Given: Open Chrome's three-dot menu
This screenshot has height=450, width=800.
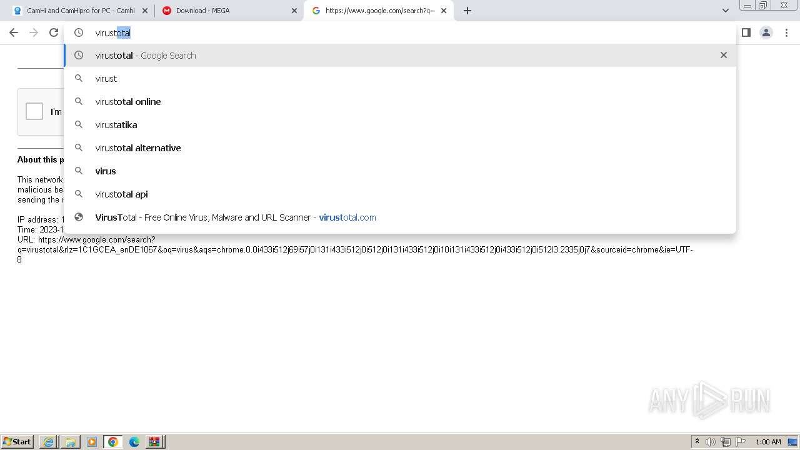Looking at the screenshot, I should coord(786,32).
